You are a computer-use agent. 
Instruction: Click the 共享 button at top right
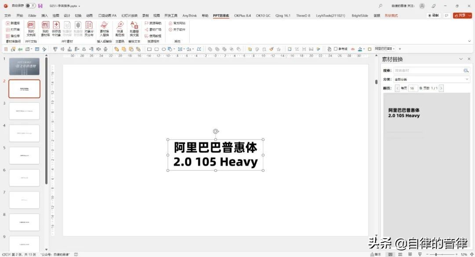coord(461,15)
